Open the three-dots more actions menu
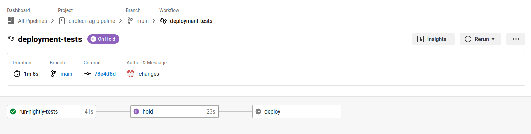 point(516,39)
